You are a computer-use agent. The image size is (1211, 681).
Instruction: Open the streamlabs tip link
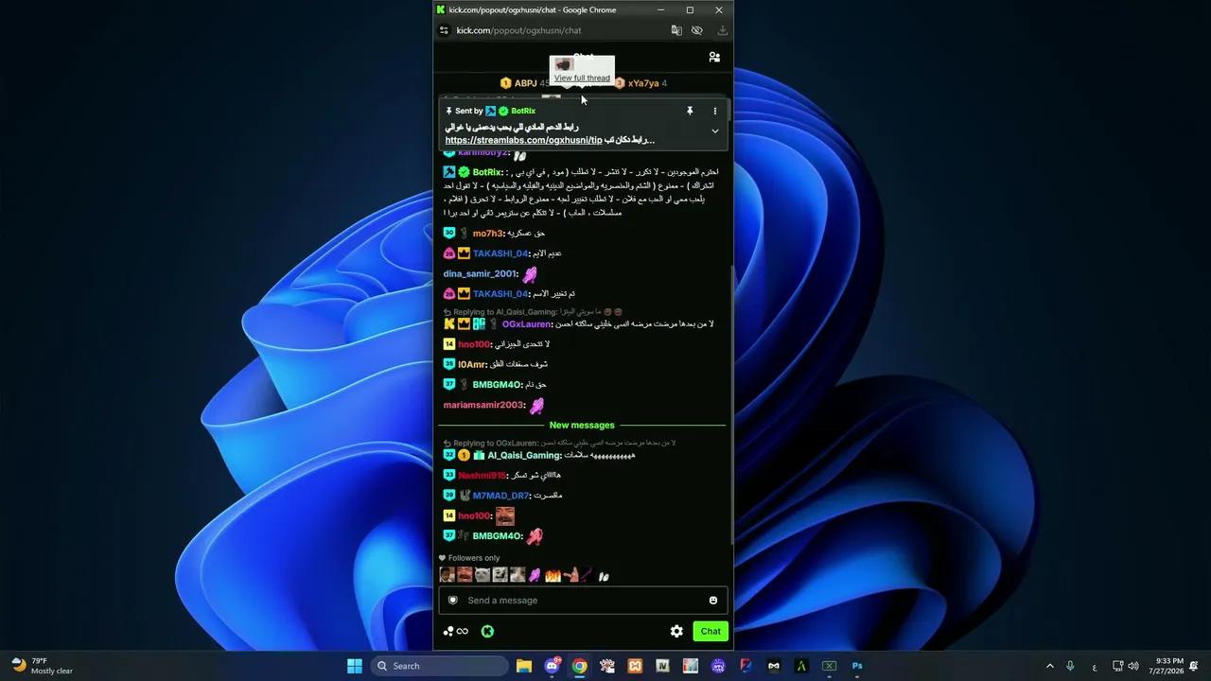coord(523,140)
